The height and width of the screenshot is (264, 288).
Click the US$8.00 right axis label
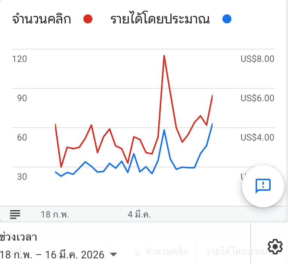click(257, 59)
